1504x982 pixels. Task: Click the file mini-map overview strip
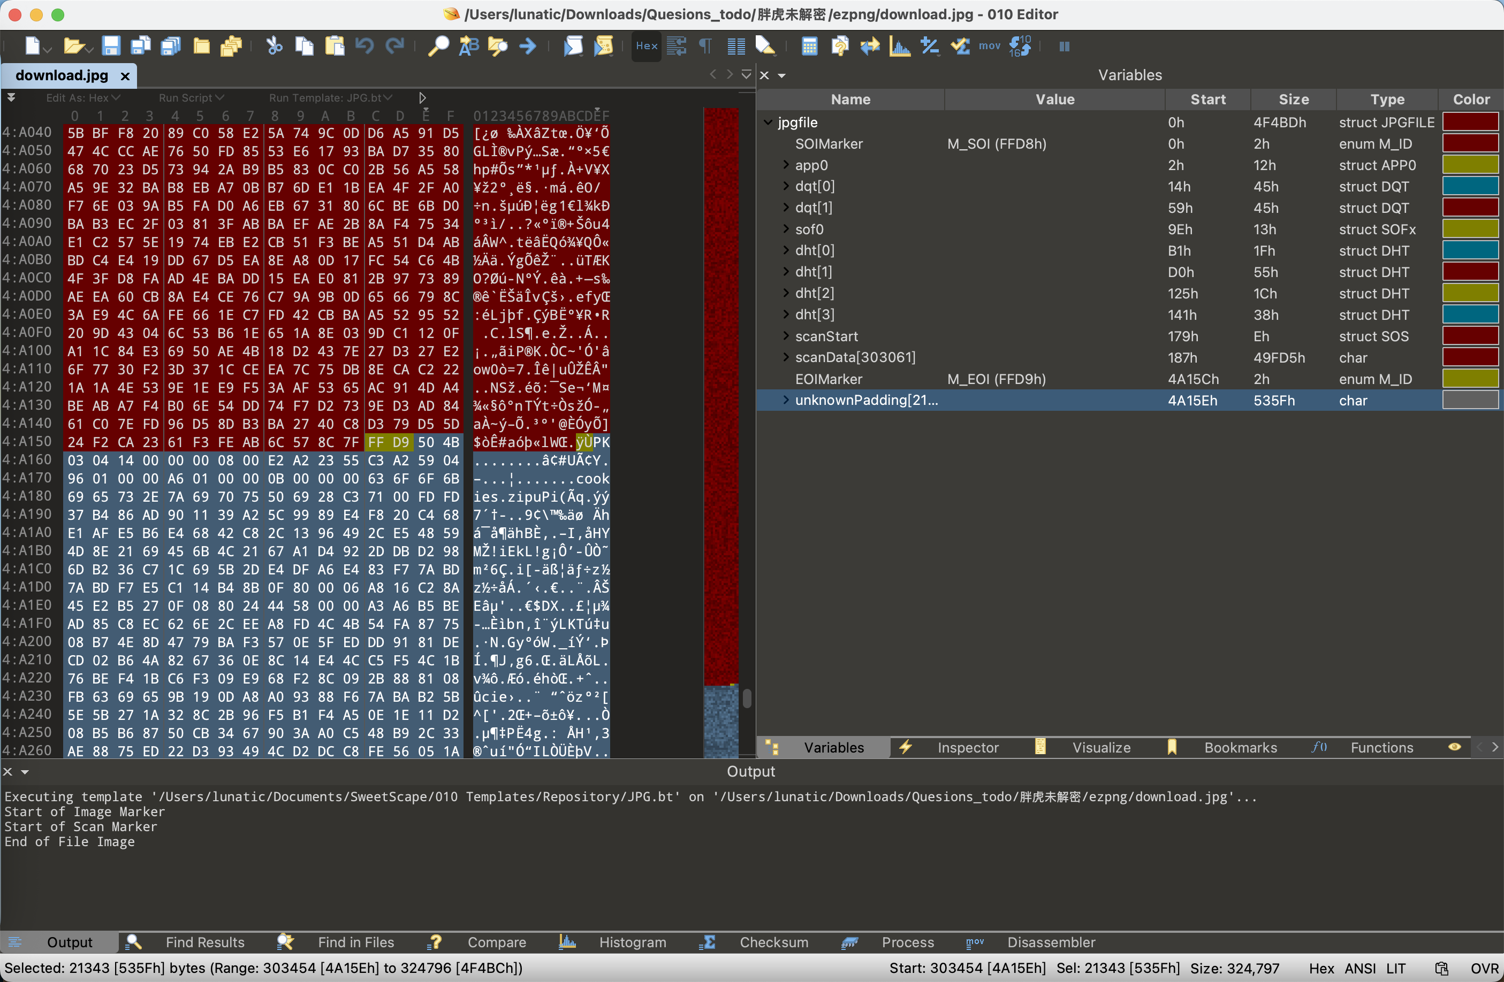click(721, 433)
